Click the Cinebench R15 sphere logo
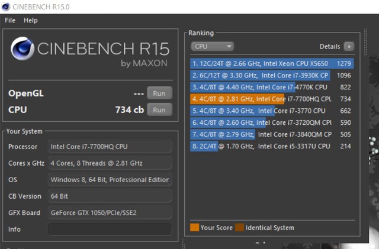Image resolution: width=379 pixels, height=249 pixels. point(23,48)
